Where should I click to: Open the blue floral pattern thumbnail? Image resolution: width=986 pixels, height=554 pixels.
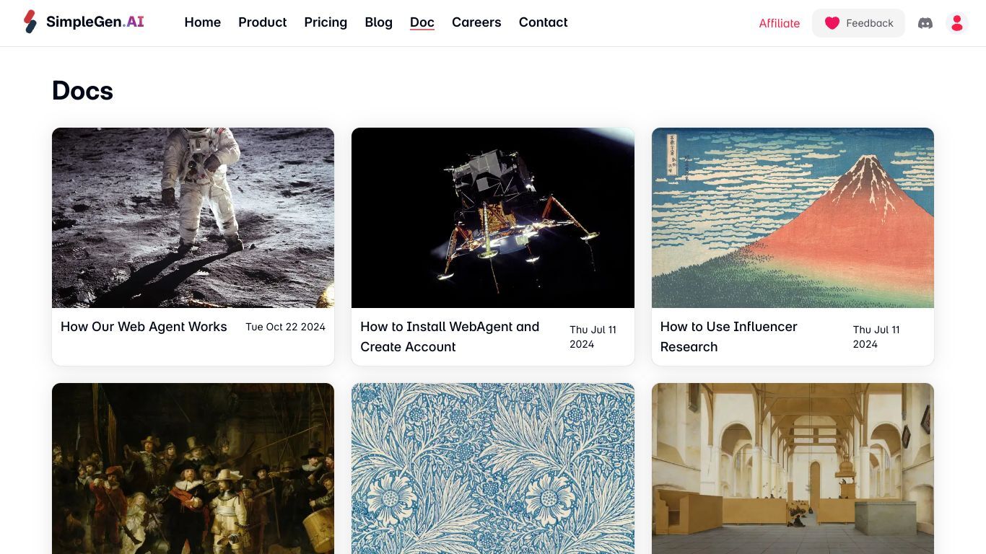click(493, 468)
